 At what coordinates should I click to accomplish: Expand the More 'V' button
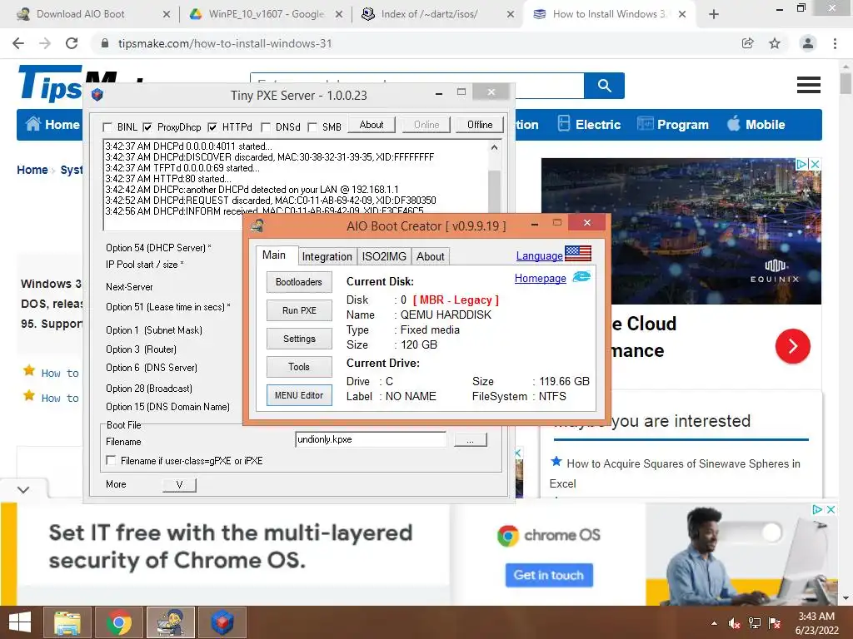(179, 485)
